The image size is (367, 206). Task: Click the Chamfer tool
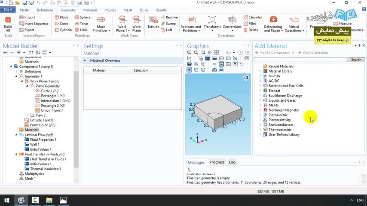[x=253, y=17]
